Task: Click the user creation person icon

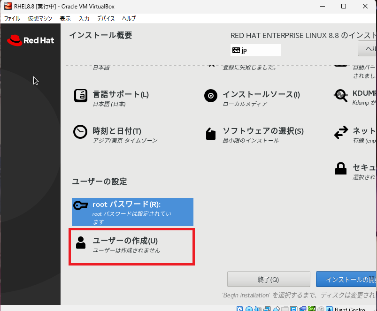Action: [x=81, y=243]
